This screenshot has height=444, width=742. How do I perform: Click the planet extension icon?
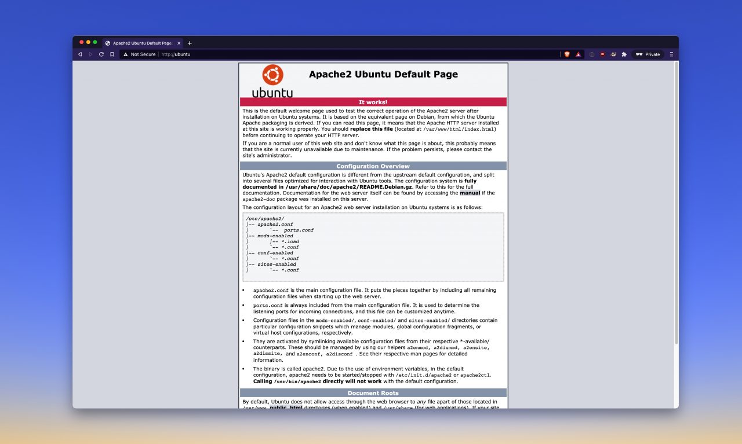coord(613,54)
